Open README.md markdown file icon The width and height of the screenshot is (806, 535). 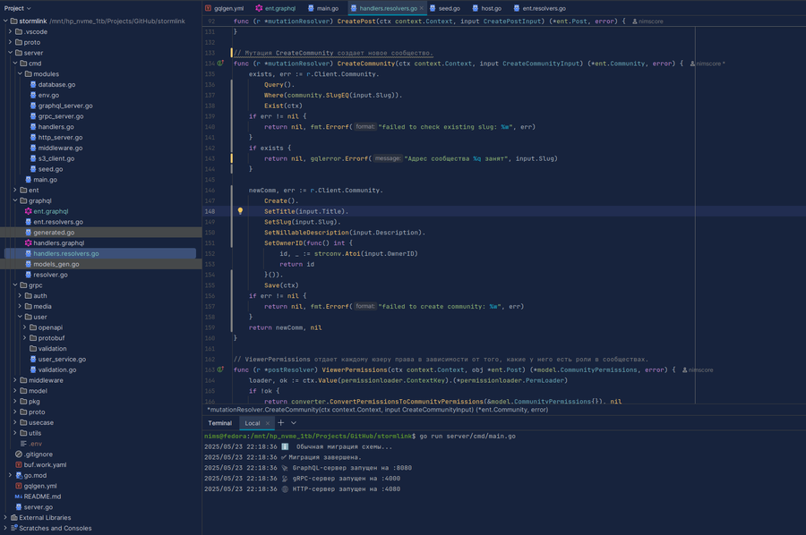19,497
